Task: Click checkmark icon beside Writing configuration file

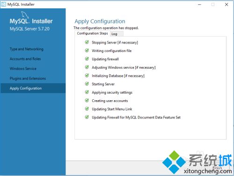Action: 87,51
